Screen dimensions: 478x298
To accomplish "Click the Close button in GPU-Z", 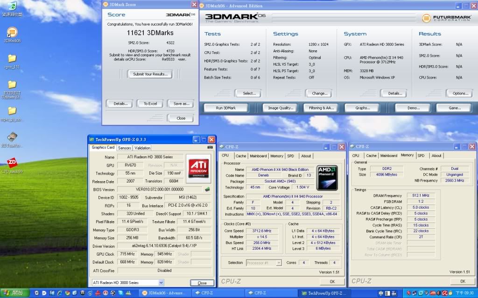I will (x=202, y=283).
